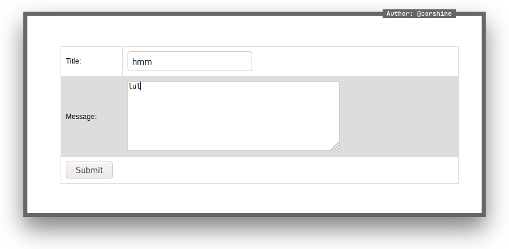This screenshot has height=249, width=509.
Task: Click white margin above the form table
Action: 254,31
